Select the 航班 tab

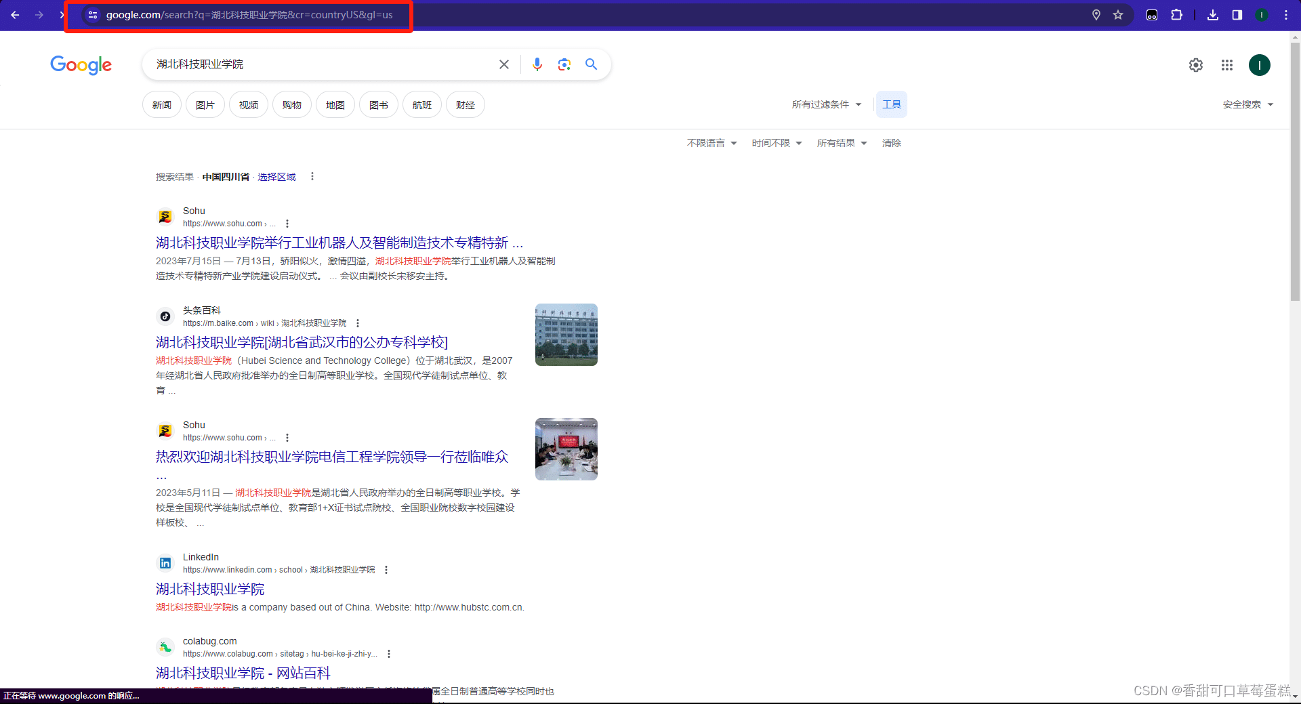click(x=422, y=104)
